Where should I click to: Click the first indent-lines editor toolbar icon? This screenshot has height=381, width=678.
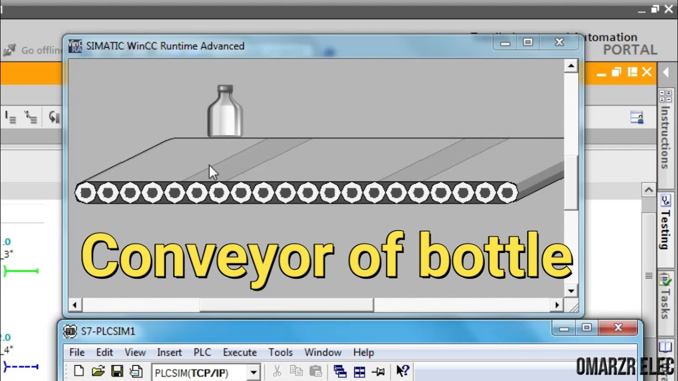pos(11,117)
